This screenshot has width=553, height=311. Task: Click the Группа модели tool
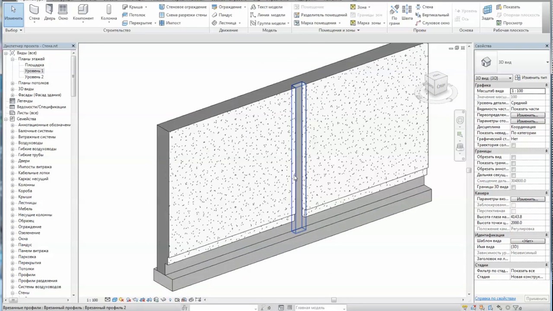[x=270, y=23]
